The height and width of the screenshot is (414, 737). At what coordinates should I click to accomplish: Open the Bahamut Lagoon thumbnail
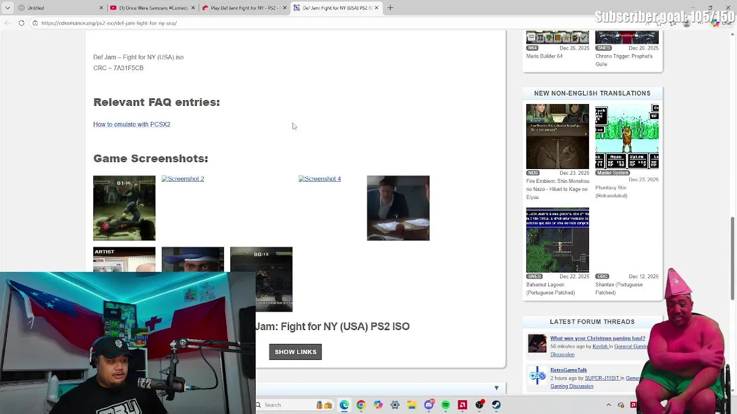557,240
